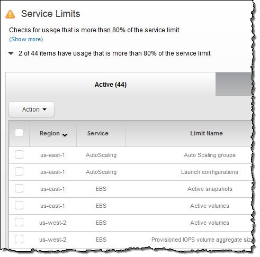
Task: Check the Auto Scaling groups row checkbox
Action: (x=19, y=154)
